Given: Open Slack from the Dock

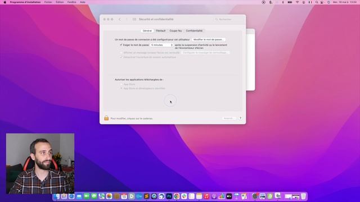Looking at the screenshot, I should [184, 196].
